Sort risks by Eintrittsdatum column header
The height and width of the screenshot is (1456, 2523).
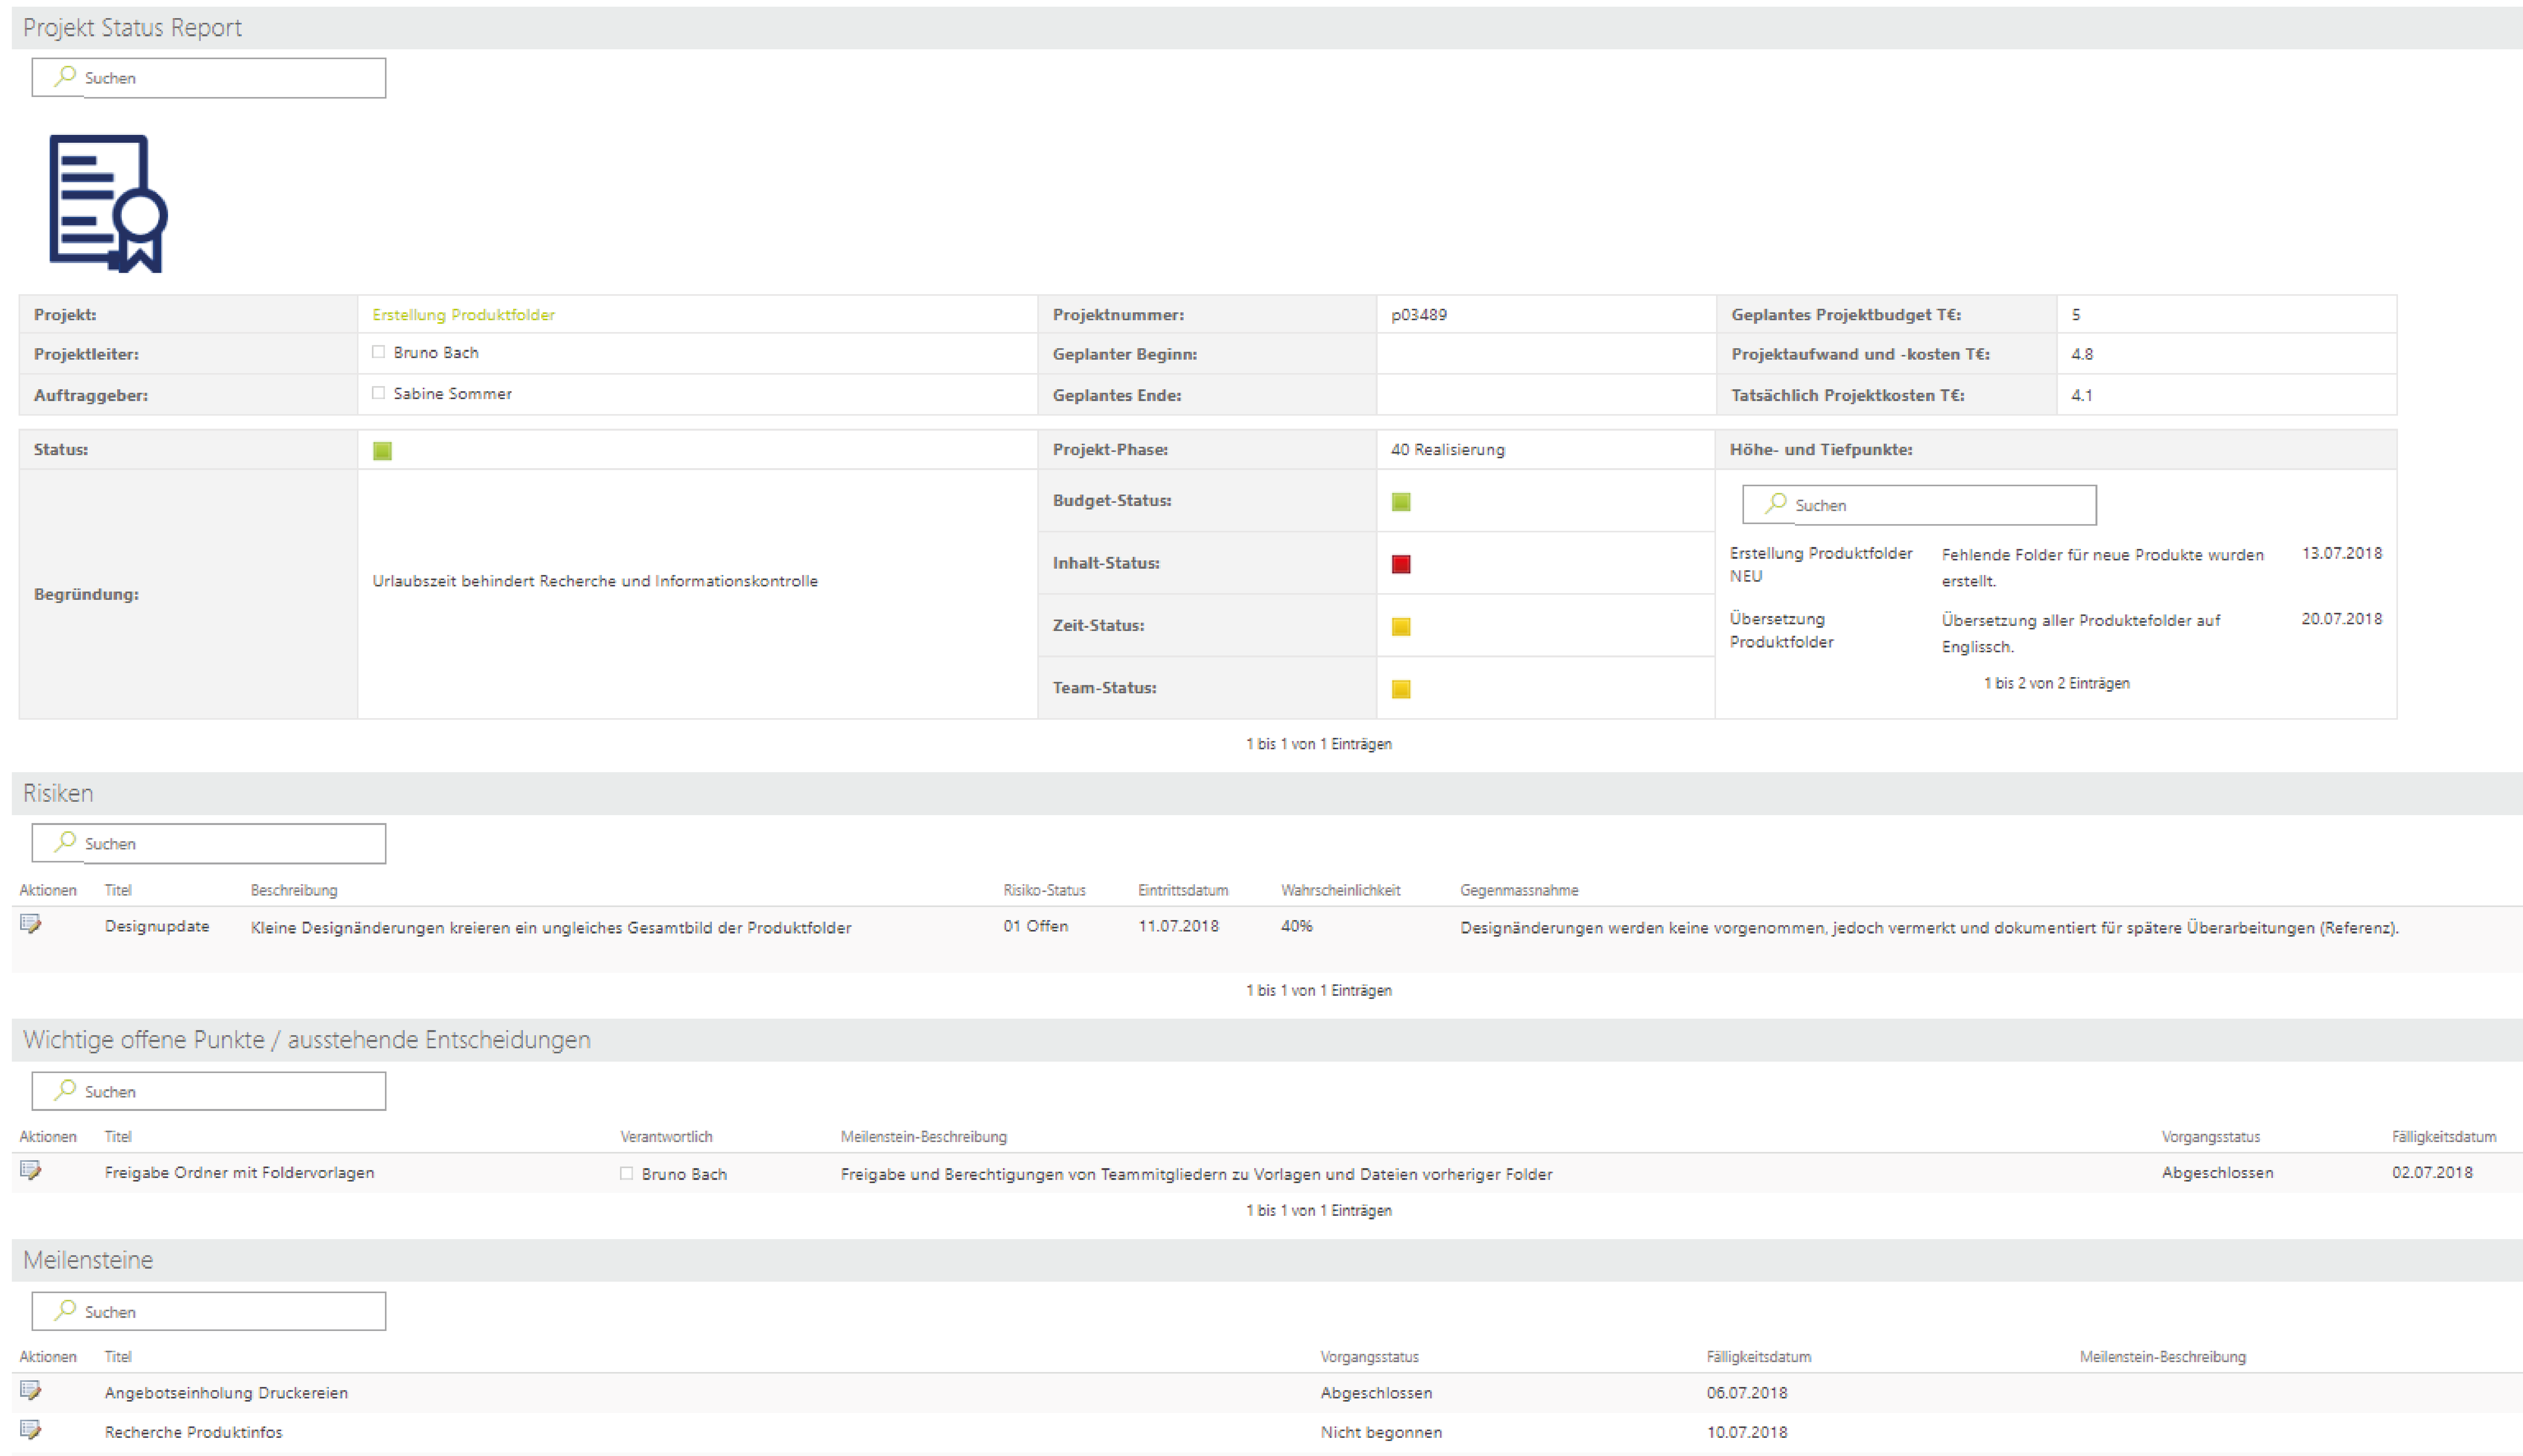pyautogui.click(x=1183, y=890)
